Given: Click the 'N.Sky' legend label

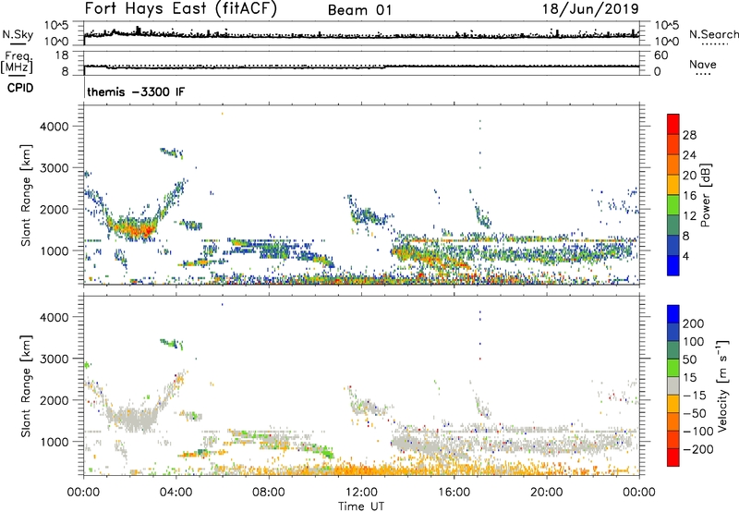Looking at the screenshot, I should 18,34.
